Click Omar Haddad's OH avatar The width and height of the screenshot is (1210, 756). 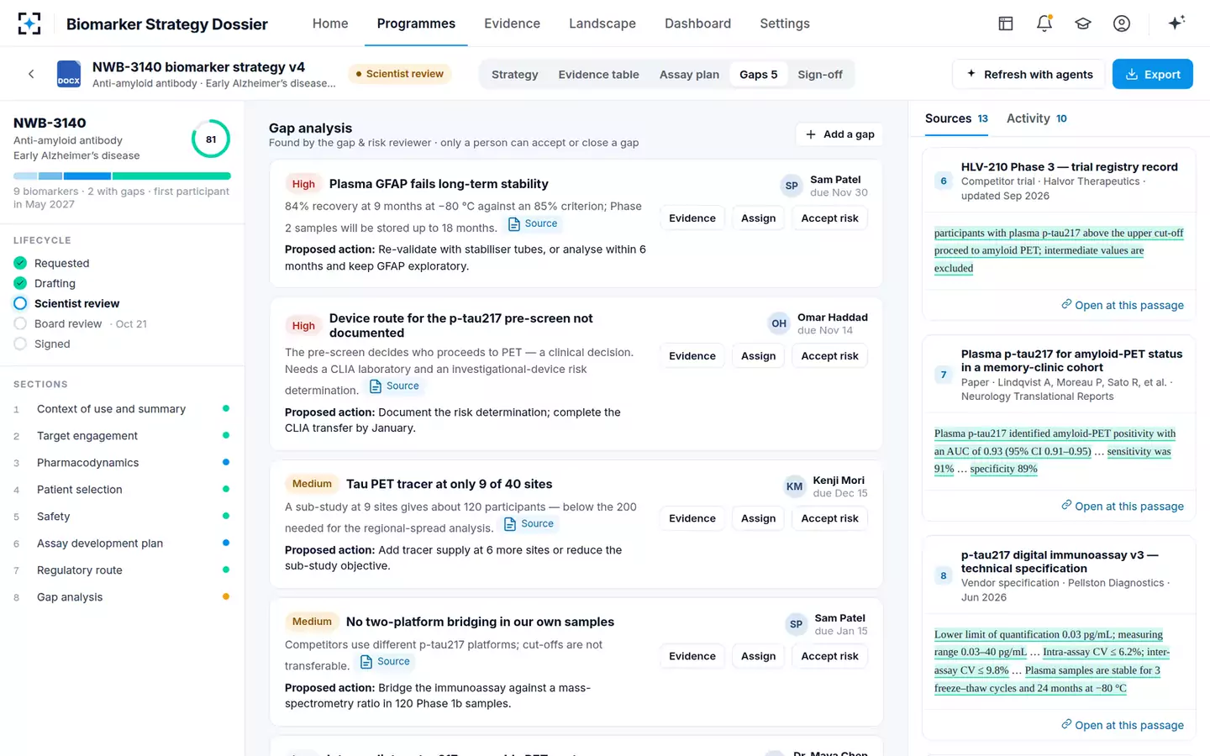pos(779,323)
